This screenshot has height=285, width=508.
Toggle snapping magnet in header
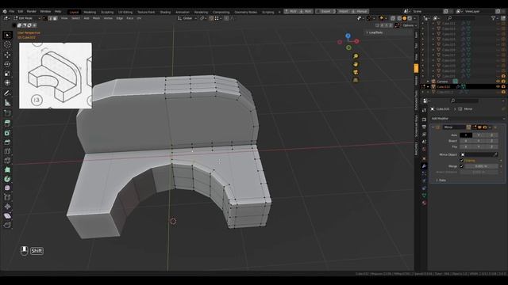pyautogui.click(x=211, y=18)
